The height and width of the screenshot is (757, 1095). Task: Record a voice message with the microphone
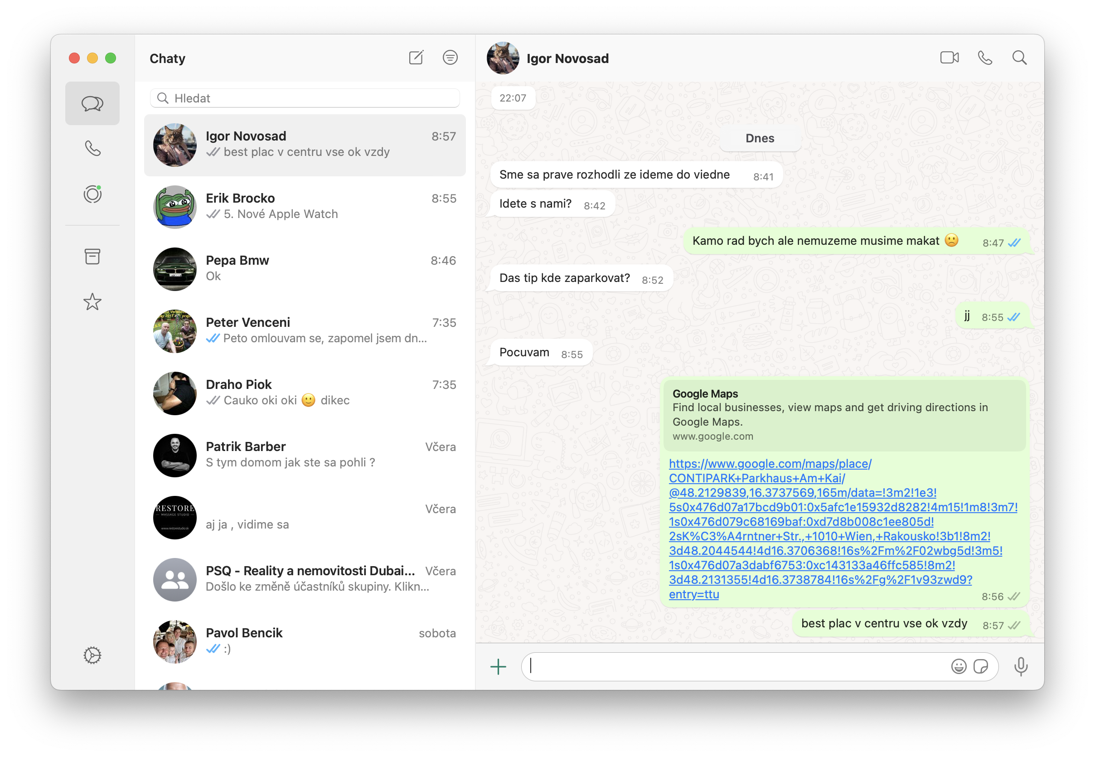pyautogui.click(x=1021, y=667)
